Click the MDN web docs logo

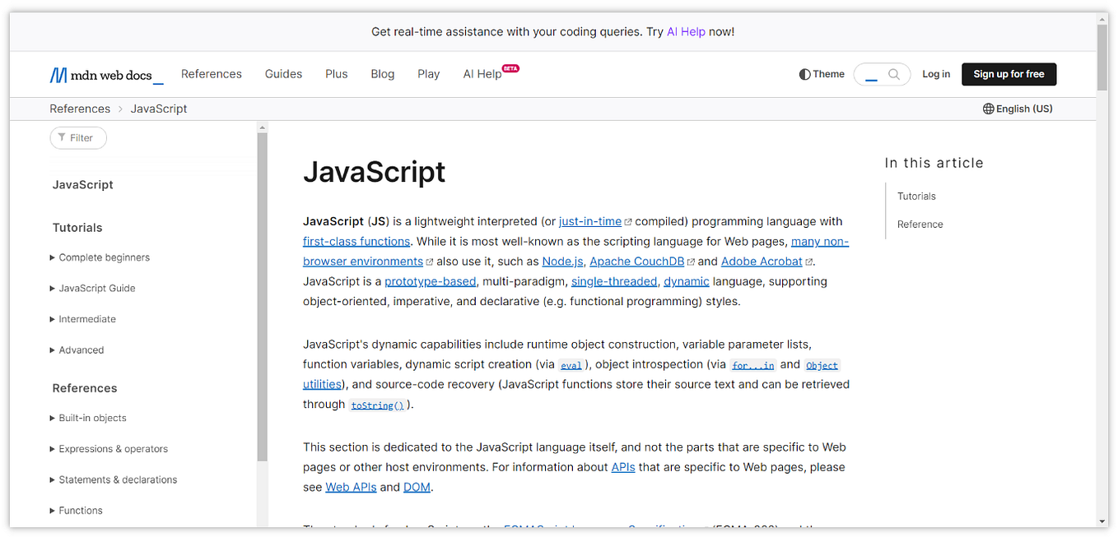point(106,75)
